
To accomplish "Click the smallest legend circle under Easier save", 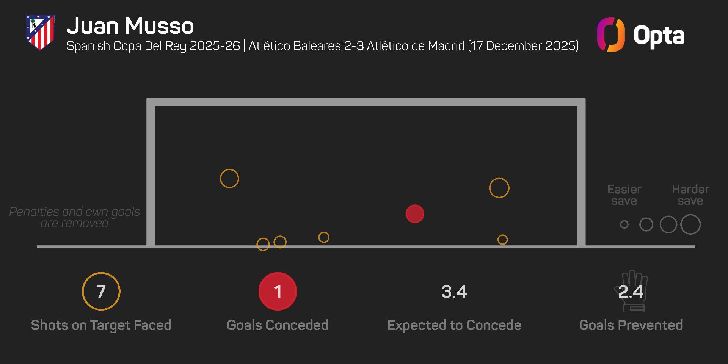I will 624,224.
